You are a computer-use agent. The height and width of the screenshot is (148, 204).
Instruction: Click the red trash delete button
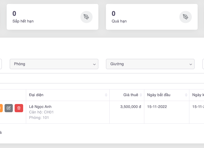[x=19, y=108]
